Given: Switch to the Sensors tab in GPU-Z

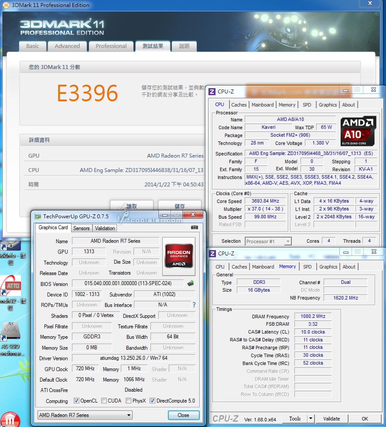Looking at the screenshot, I should (81, 228).
